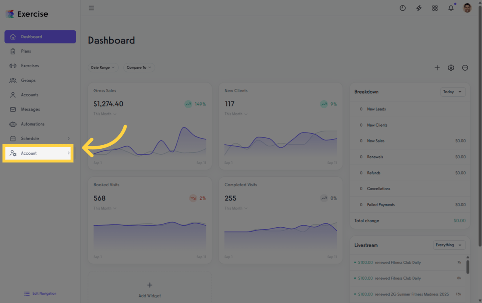Image resolution: width=482 pixels, height=303 pixels.
Task: Click the Cancellations breakdown row
Action: [x=410, y=189]
